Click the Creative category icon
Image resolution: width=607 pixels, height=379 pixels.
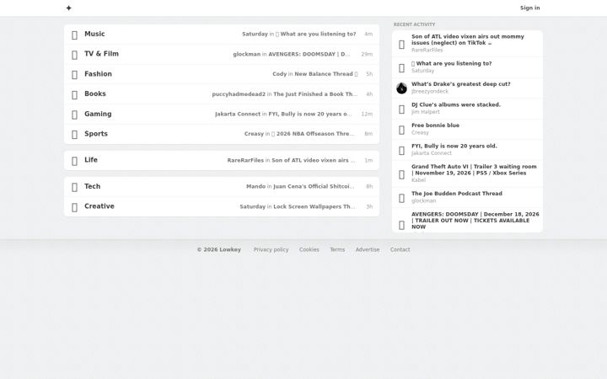point(75,208)
